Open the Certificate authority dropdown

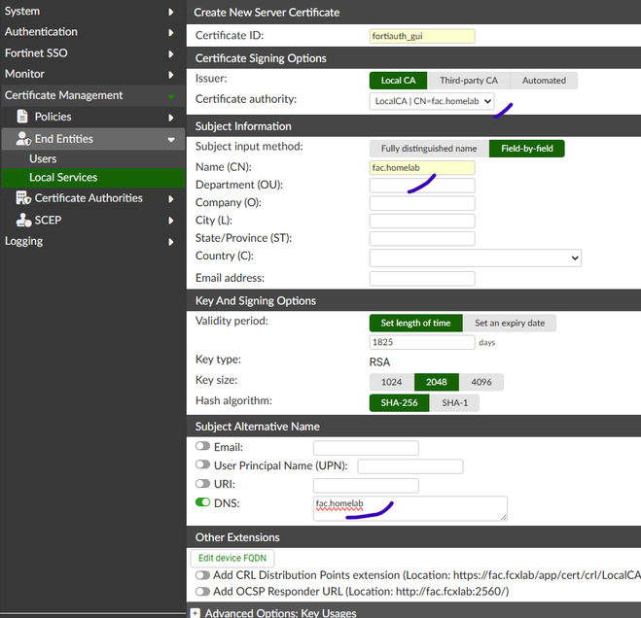tap(432, 101)
